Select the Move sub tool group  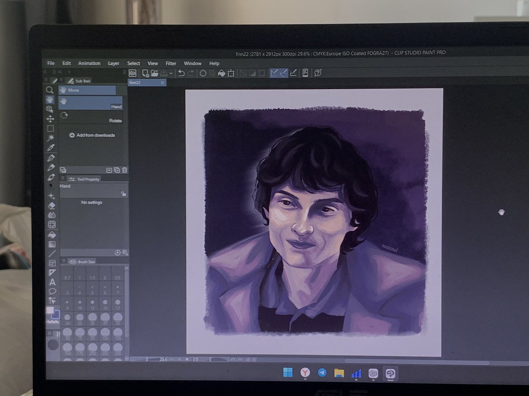click(x=87, y=90)
